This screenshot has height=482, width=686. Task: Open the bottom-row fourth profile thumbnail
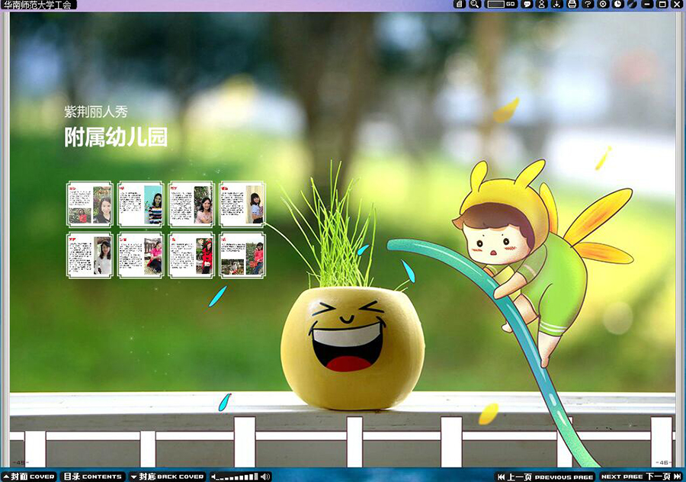(x=242, y=255)
